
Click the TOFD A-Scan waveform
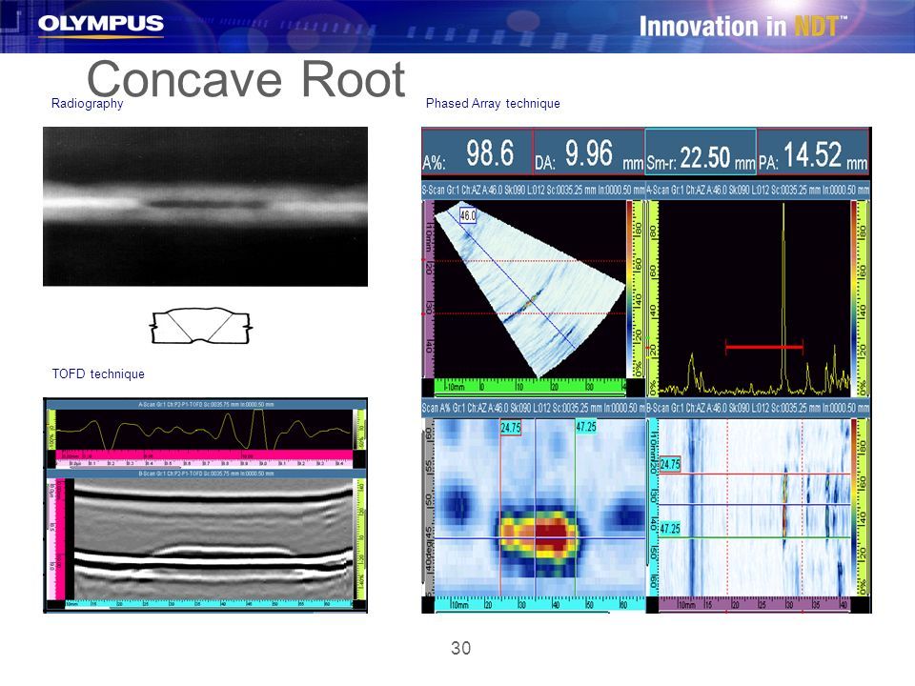point(204,430)
